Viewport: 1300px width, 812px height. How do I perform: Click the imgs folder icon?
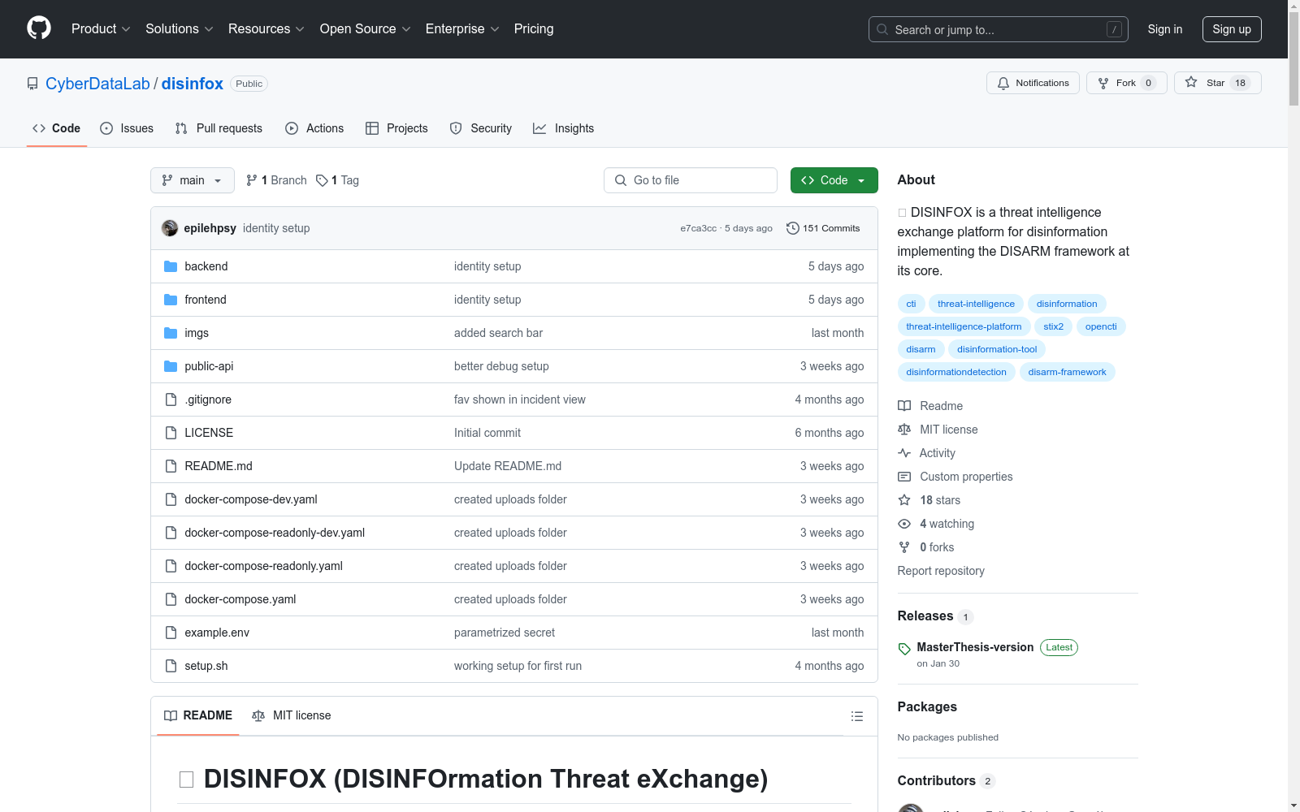click(x=171, y=333)
